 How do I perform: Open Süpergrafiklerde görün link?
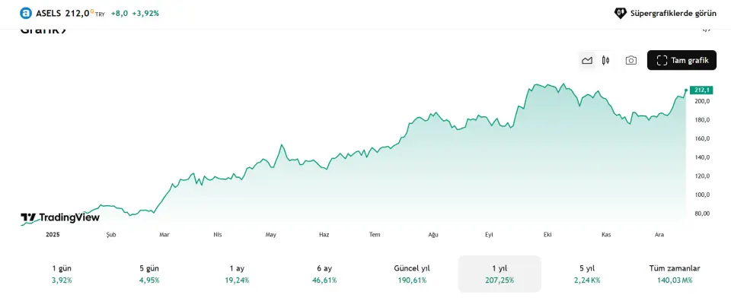pyautogui.click(x=673, y=13)
